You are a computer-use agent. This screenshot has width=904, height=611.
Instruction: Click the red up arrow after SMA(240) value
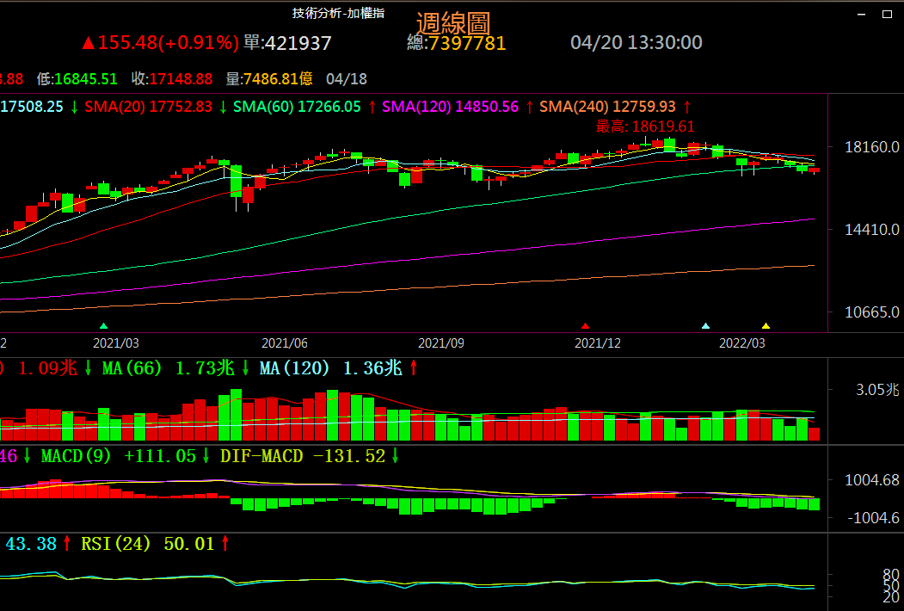[x=686, y=107]
